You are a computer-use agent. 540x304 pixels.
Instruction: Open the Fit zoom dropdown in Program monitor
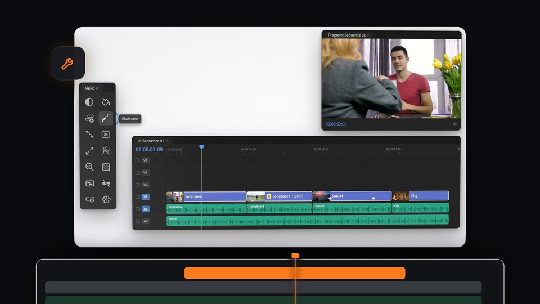tap(454, 124)
